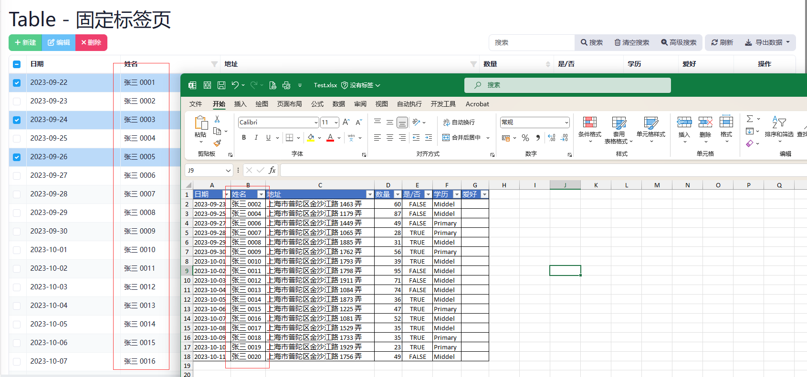Check the 2023-10-01 row checkbox
This screenshot has width=807, height=377.
[17, 250]
